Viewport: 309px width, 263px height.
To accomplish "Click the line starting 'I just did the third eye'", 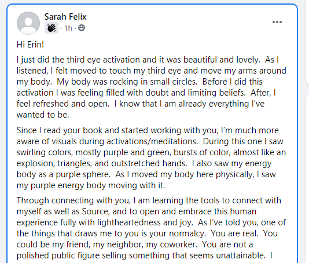I will coord(148,60).
